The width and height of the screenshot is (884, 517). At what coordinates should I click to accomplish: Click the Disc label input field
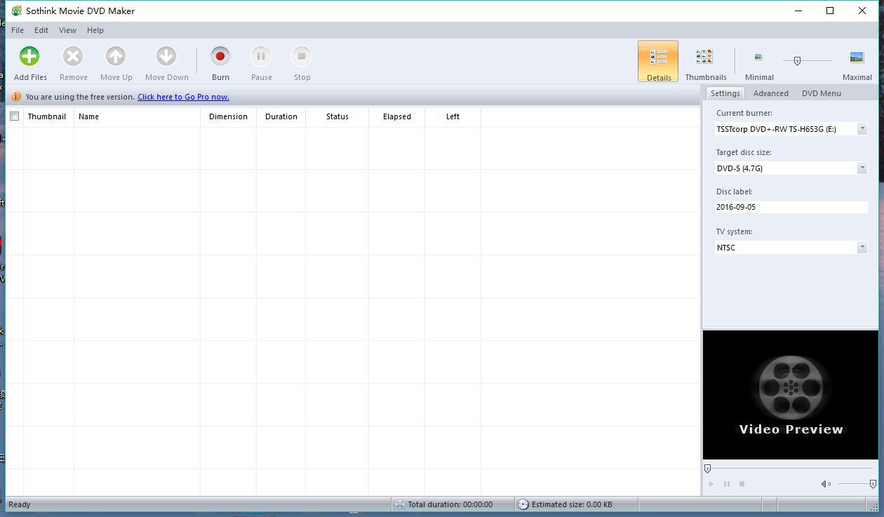[791, 207]
